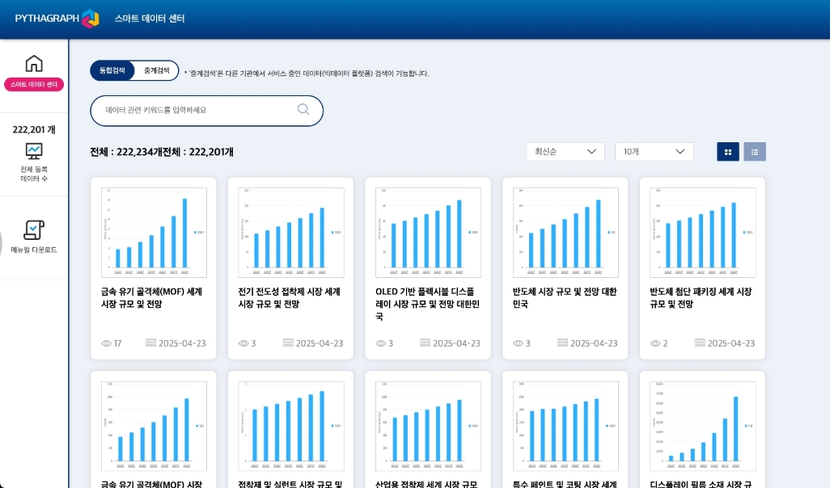Switch to list view icon

click(x=755, y=152)
